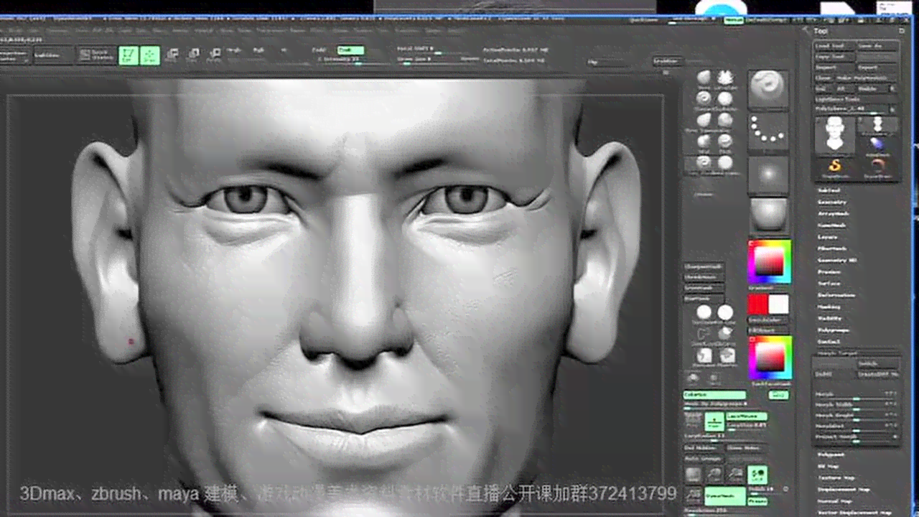Screen dimensions: 919x517
Task: Toggle the green DynaMesh button
Action: tap(724, 496)
